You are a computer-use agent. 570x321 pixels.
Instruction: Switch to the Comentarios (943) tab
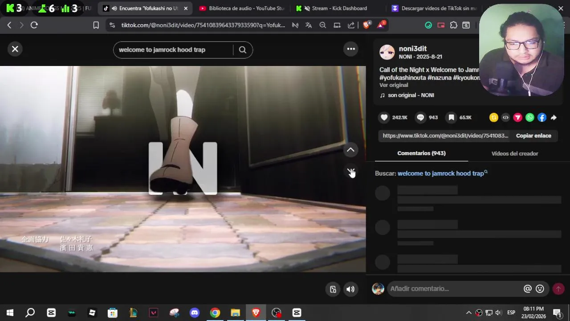click(x=421, y=153)
